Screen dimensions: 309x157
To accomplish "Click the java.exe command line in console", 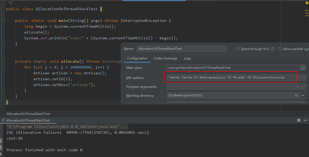I will click(67, 127).
